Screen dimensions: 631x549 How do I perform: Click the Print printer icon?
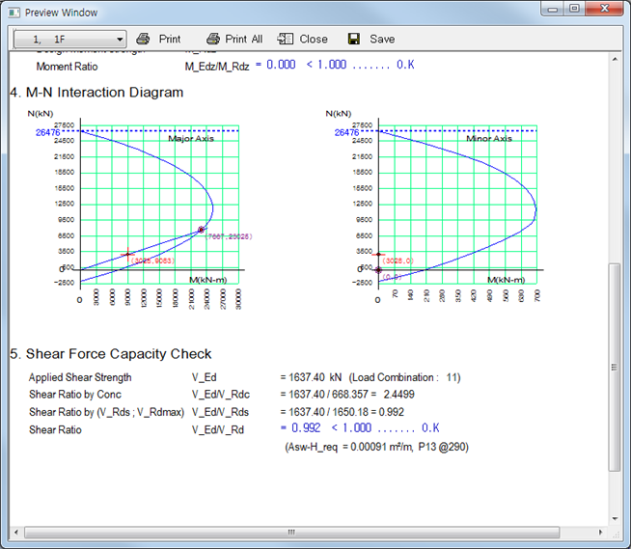tap(143, 39)
